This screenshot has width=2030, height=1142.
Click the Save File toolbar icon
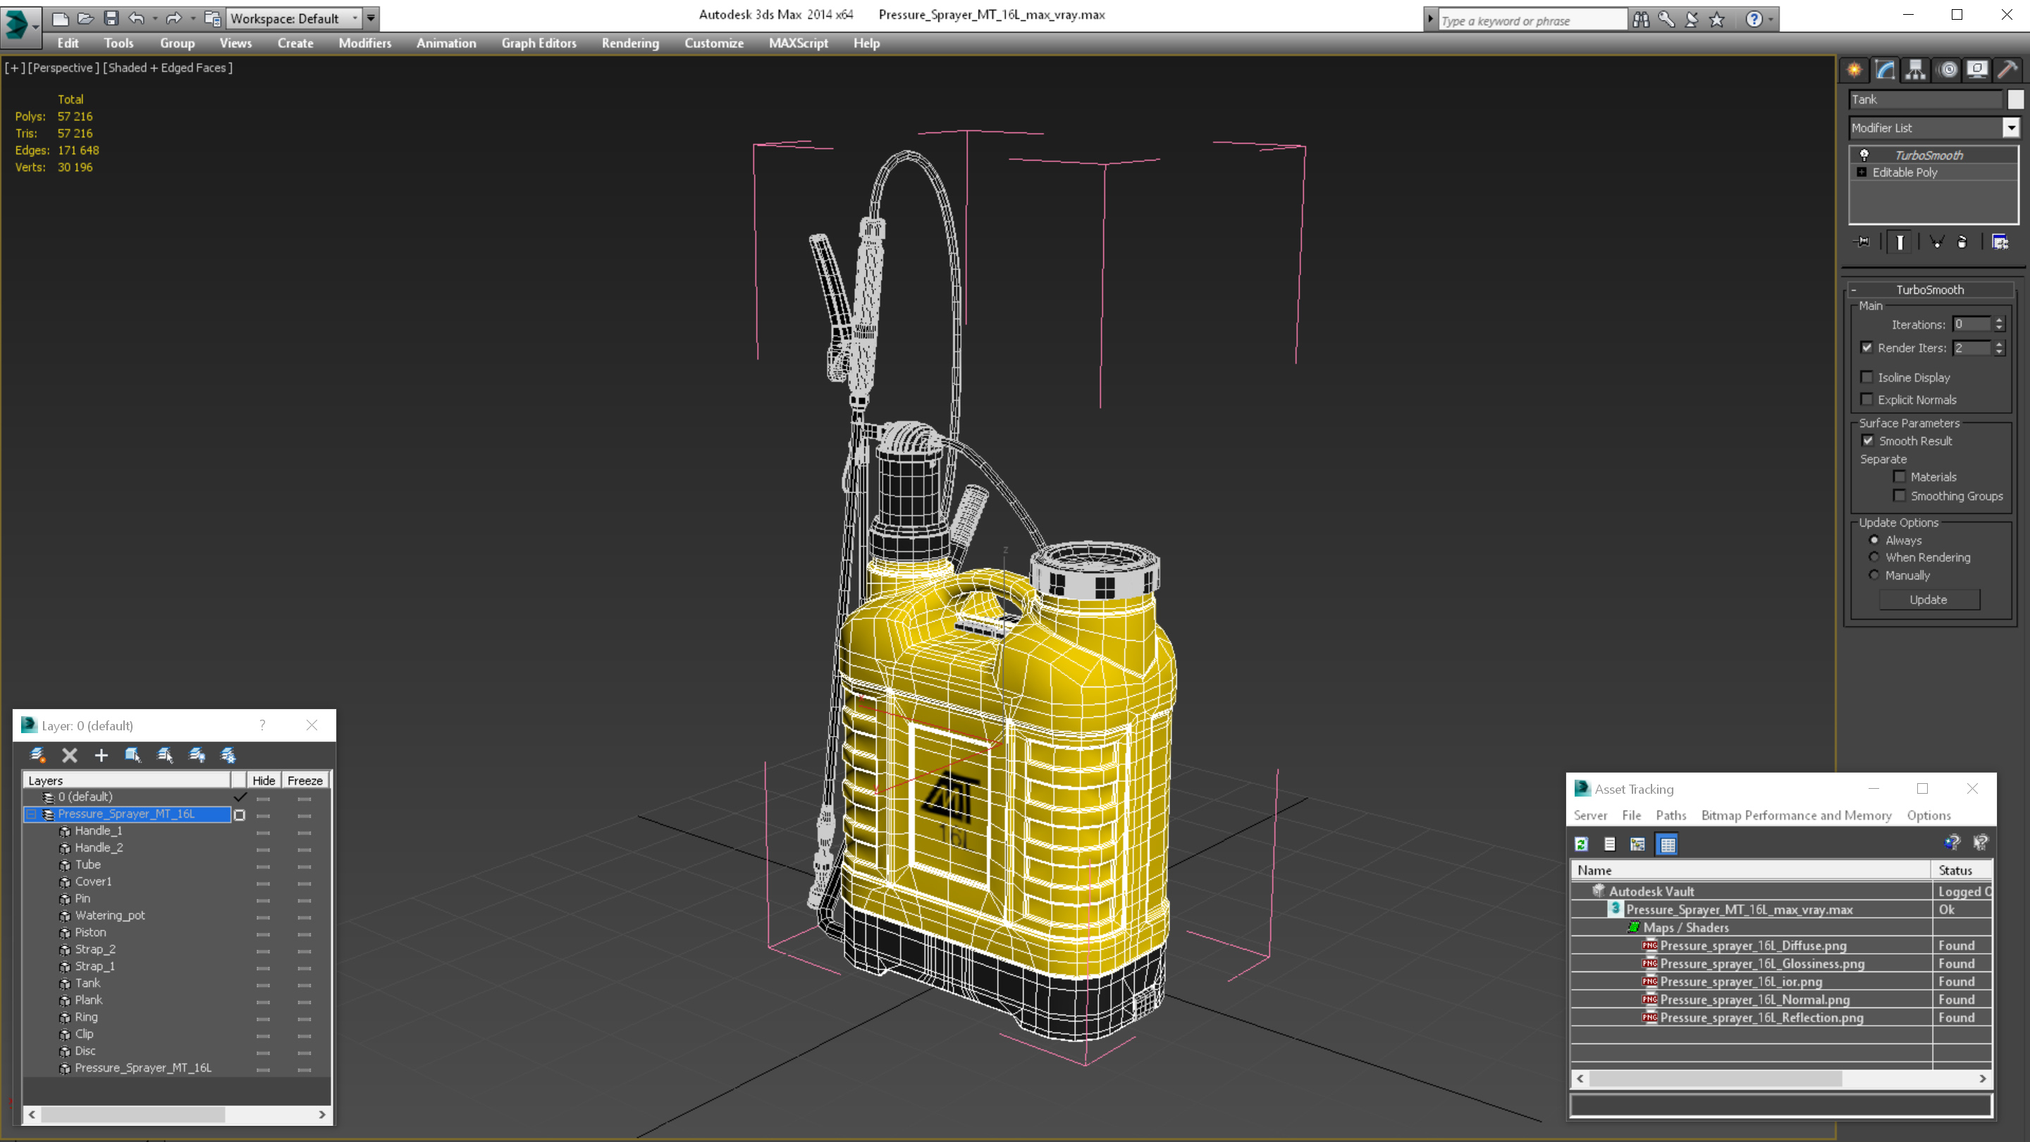[x=111, y=18]
